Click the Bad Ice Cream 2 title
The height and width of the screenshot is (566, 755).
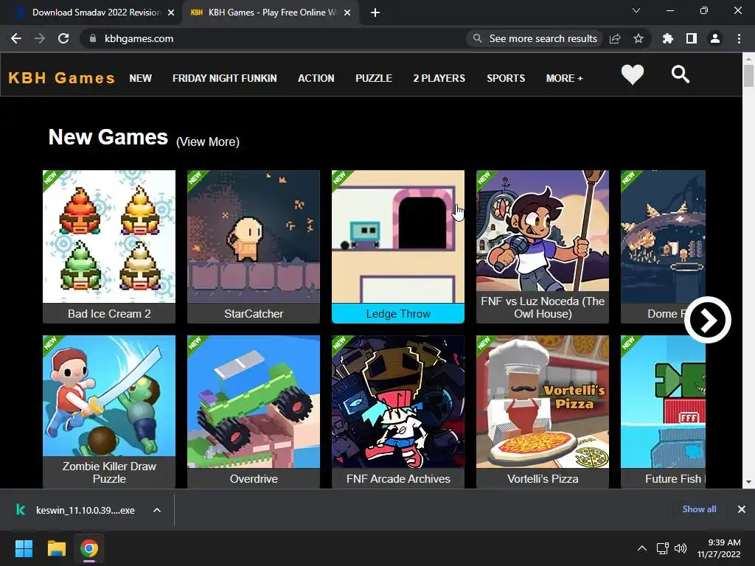tap(109, 314)
